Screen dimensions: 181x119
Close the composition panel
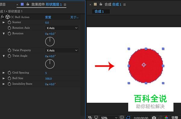[x=90, y=5]
